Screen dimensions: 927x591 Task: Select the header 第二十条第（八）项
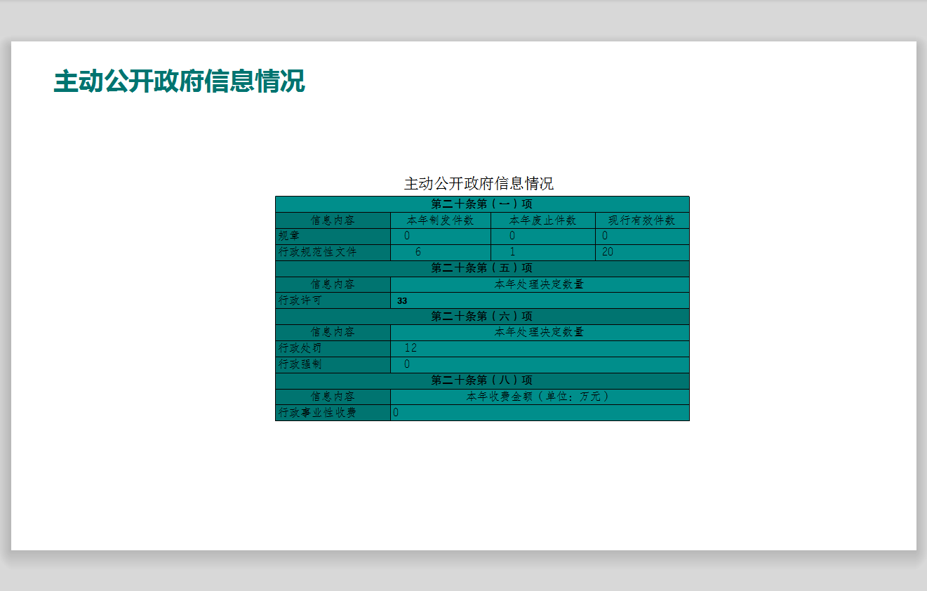(x=482, y=380)
